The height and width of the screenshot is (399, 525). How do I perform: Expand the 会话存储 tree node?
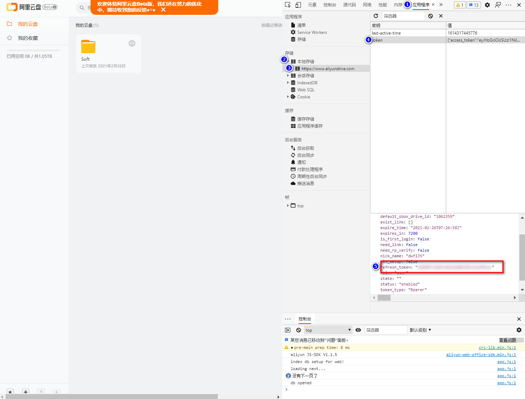pyautogui.click(x=288, y=75)
